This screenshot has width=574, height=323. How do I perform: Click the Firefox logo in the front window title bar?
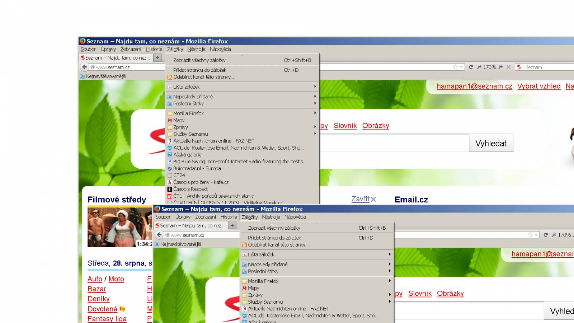(157, 209)
